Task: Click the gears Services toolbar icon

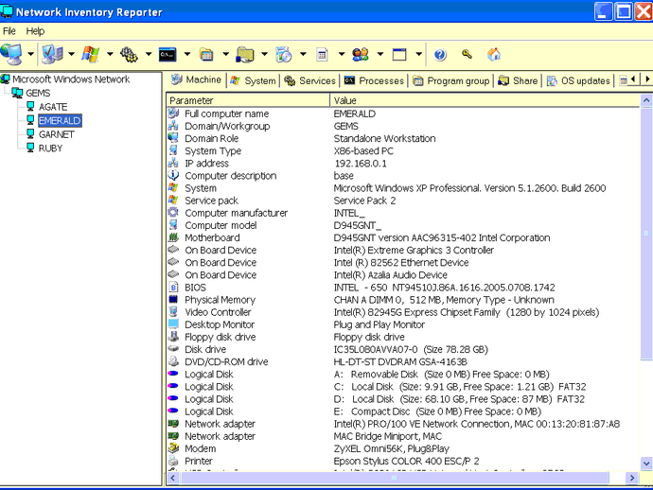Action: pyautogui.click(x=129, y=54)
